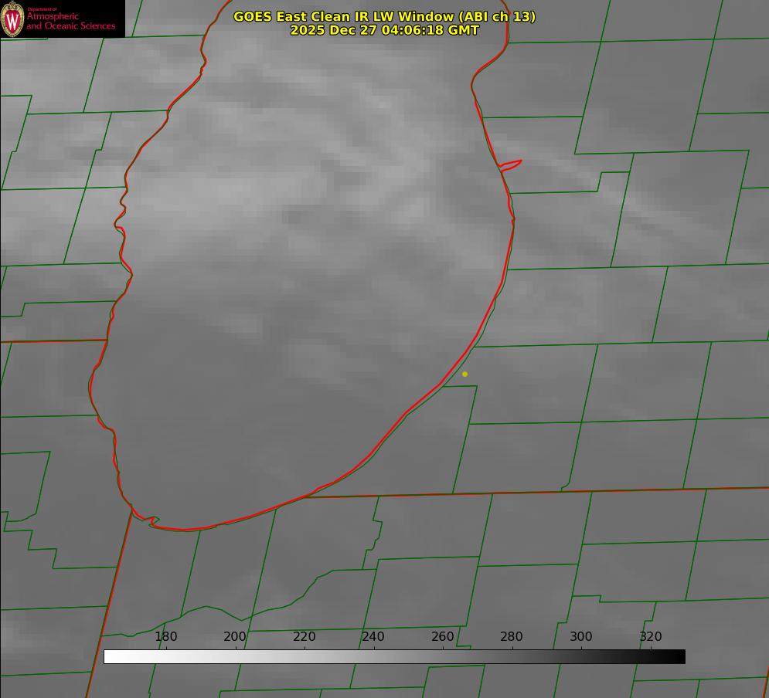Click the 260 colorbar label
Screen dimensions: 769x698
pos(443,636)
